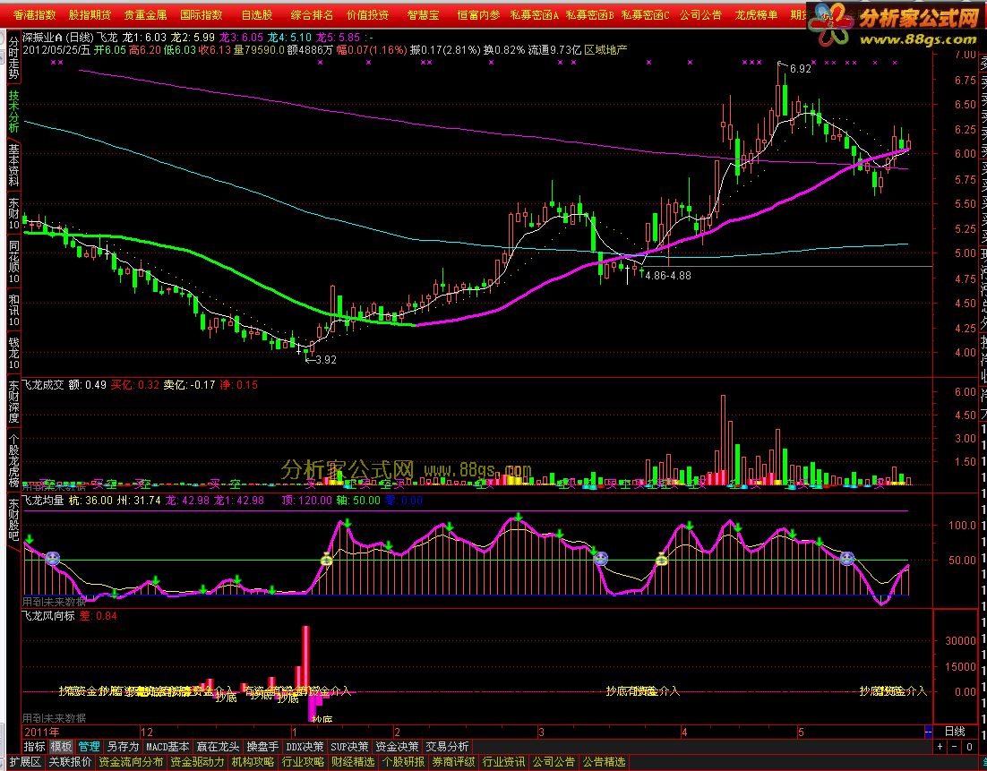Open 公司公告 in the bottom tab row

click(x=554, y=762)
